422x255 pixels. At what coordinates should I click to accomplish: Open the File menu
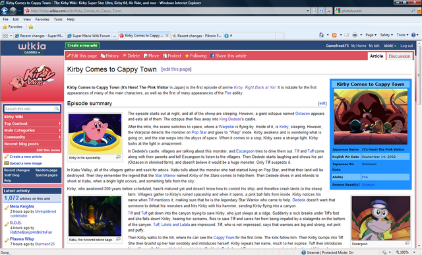pyautogui.click(x=5, y=19)
